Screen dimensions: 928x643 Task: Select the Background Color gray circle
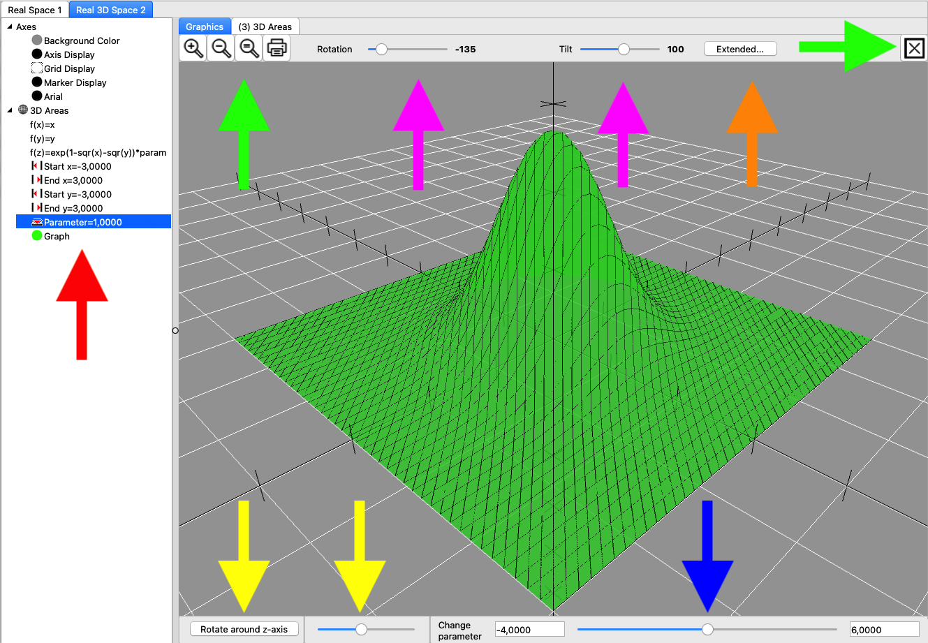(37, 40)
